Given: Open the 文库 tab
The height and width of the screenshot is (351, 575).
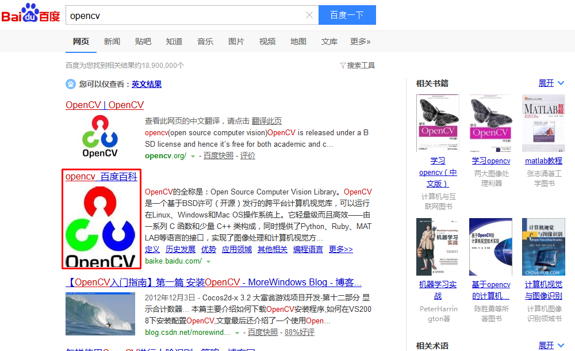Looking at the screenshot, I should point(329,41).
